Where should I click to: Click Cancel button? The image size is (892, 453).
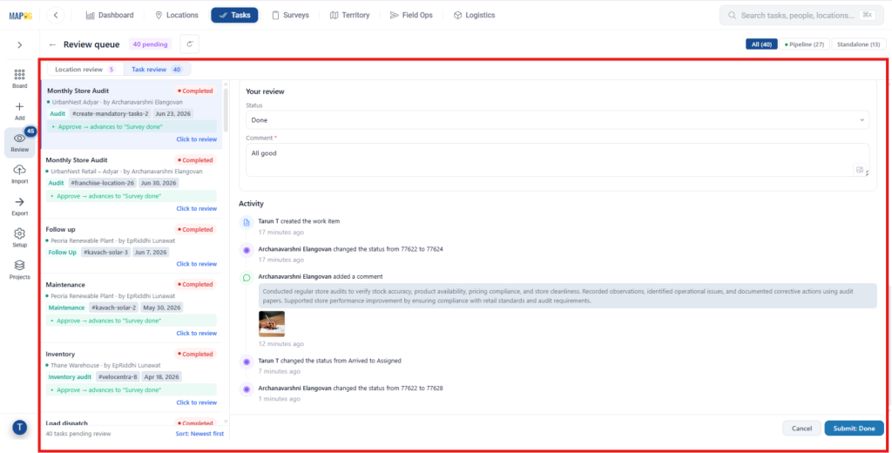click(x=801, y=429)
